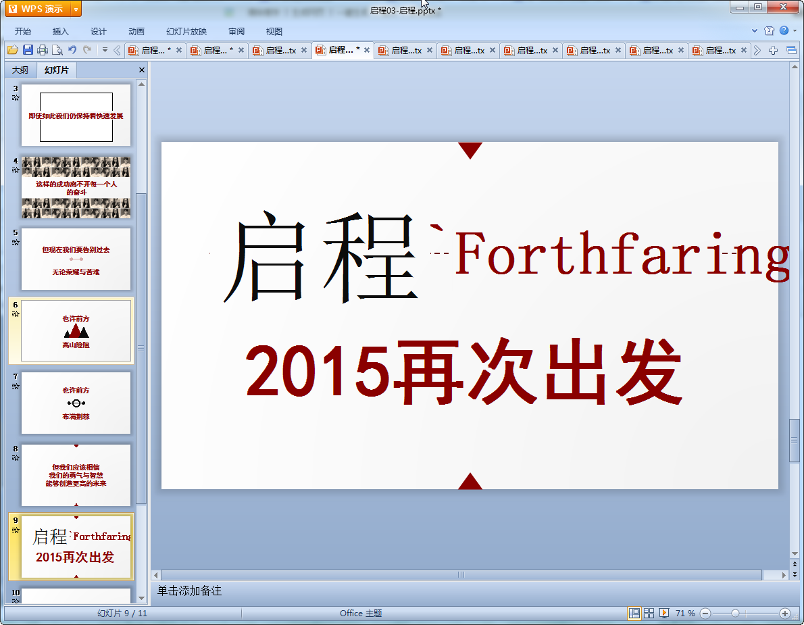Close the slide thumbnail pane
This screenshot has height=625, width=804.
pyautogui.click(x=142, y=70)
